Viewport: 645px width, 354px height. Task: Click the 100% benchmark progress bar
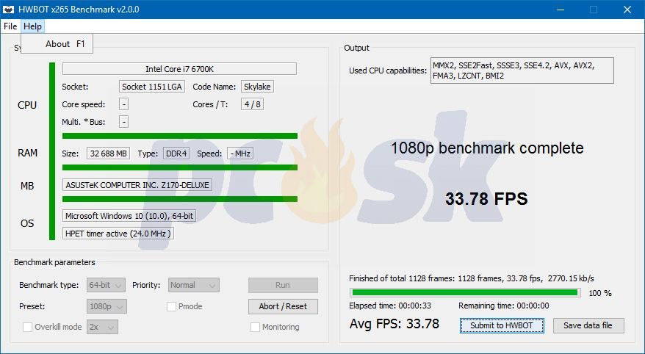point(465,293)
